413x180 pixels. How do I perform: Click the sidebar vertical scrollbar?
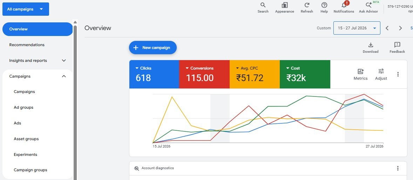point(75,102)
